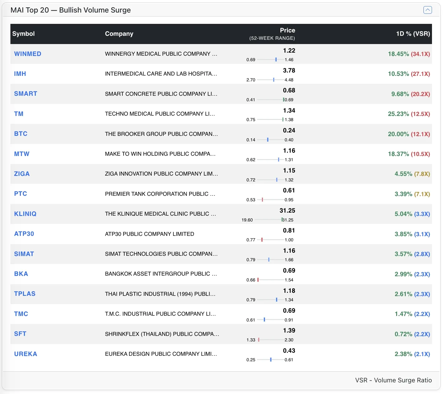Viewport: 443px width, 394px height.
Task: Click the IMH price 3.78
Action: [289, 71]
